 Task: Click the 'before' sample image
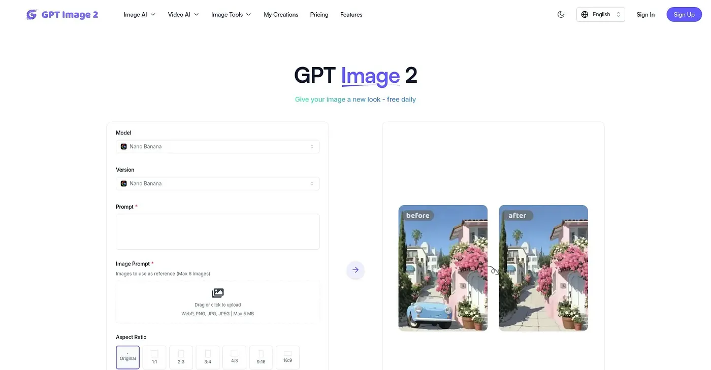coord(443,268)
